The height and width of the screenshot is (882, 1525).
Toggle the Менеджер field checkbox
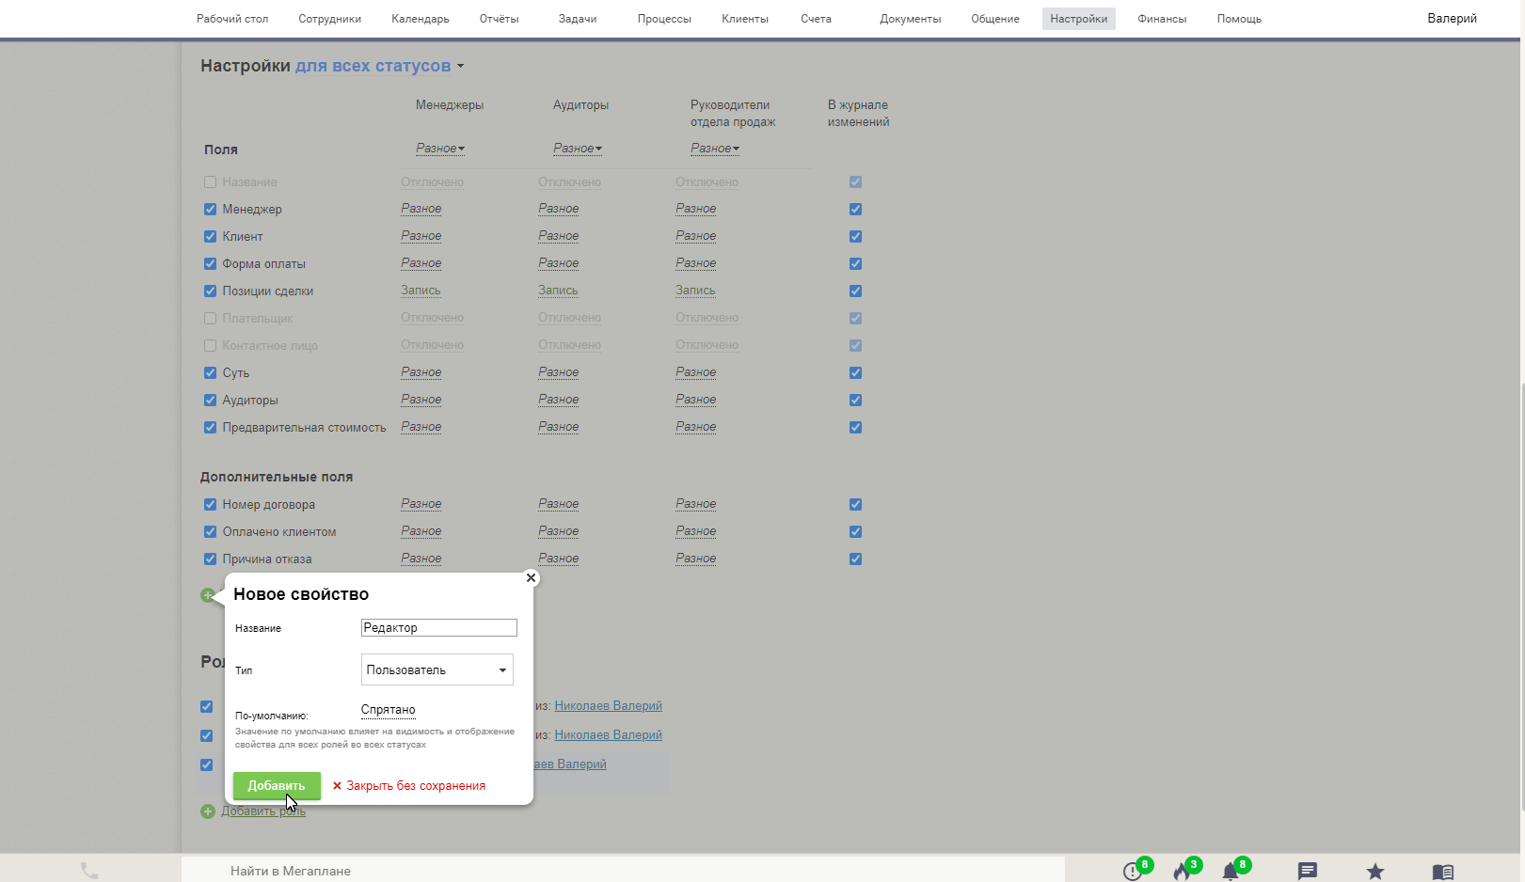(x=210, y=209)
